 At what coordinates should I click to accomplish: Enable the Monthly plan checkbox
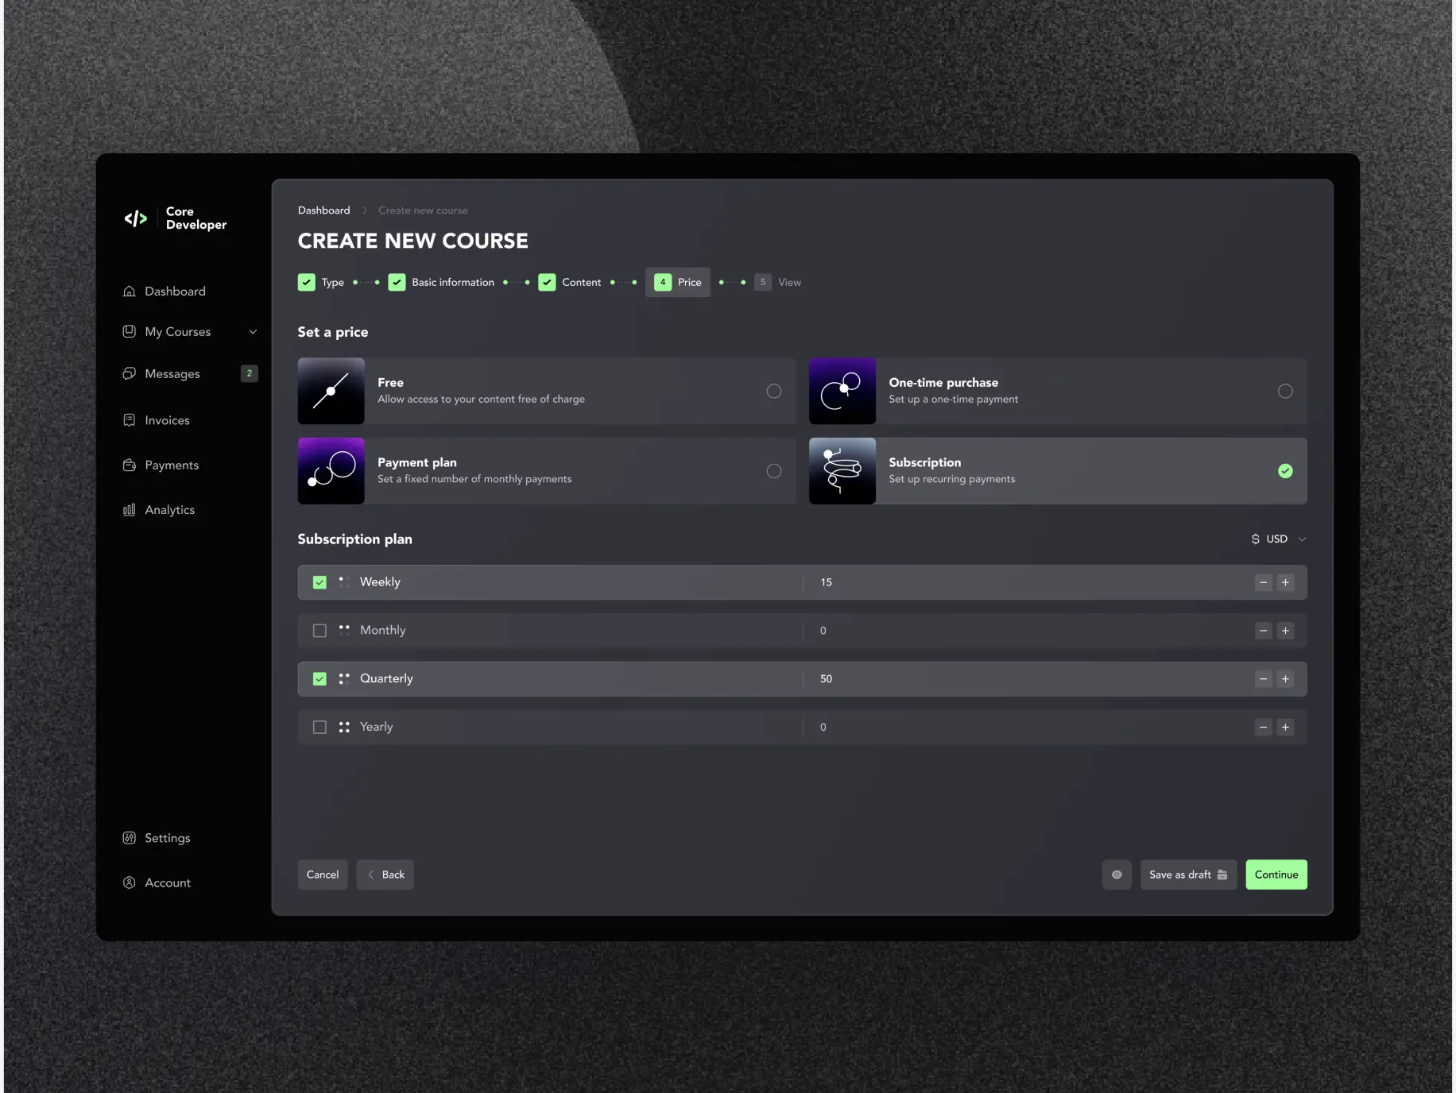click(x=319, y=631)
